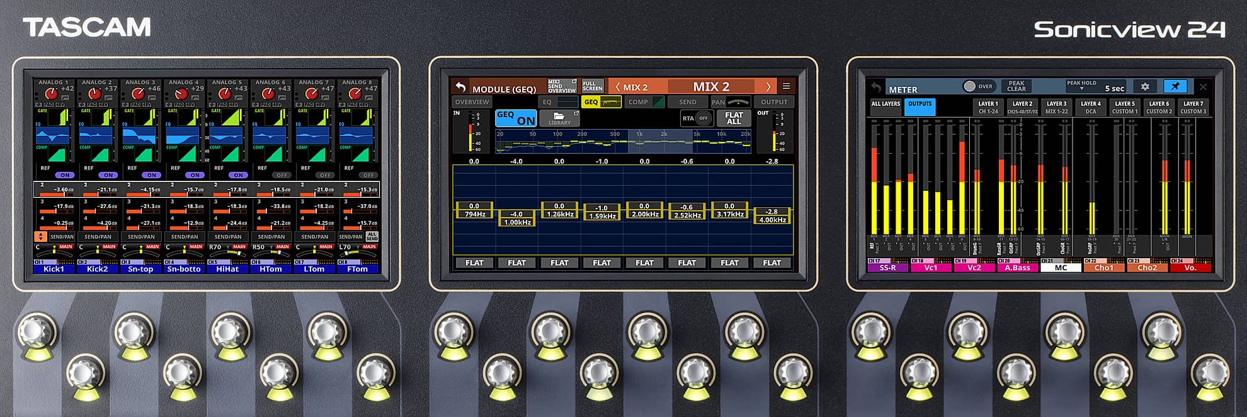This screenshot has height=417, width=1247.
Task: Open meter settings gear icon
Action: click(1145, 87)
